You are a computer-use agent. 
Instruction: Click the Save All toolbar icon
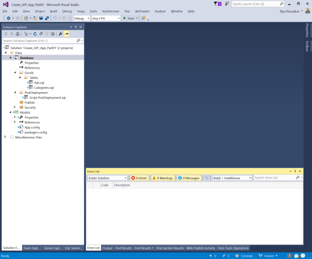click(x=47, y=18)
